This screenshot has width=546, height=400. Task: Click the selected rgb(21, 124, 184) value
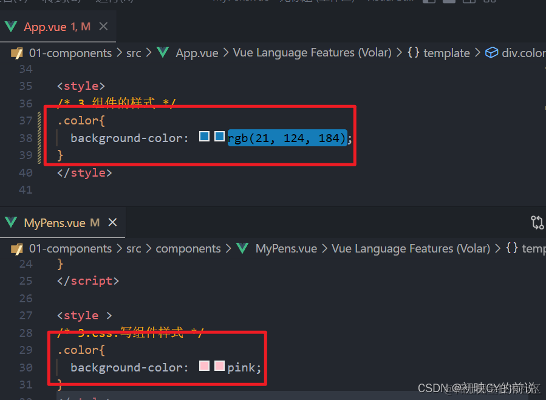pos(287,138)
